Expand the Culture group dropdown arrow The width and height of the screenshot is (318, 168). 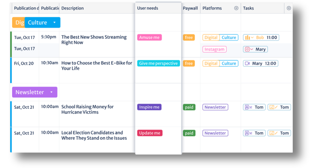[x=54, y=23]
